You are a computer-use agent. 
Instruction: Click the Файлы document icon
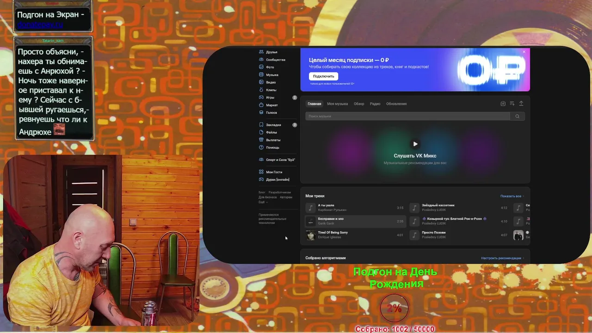tap(261, 132)
